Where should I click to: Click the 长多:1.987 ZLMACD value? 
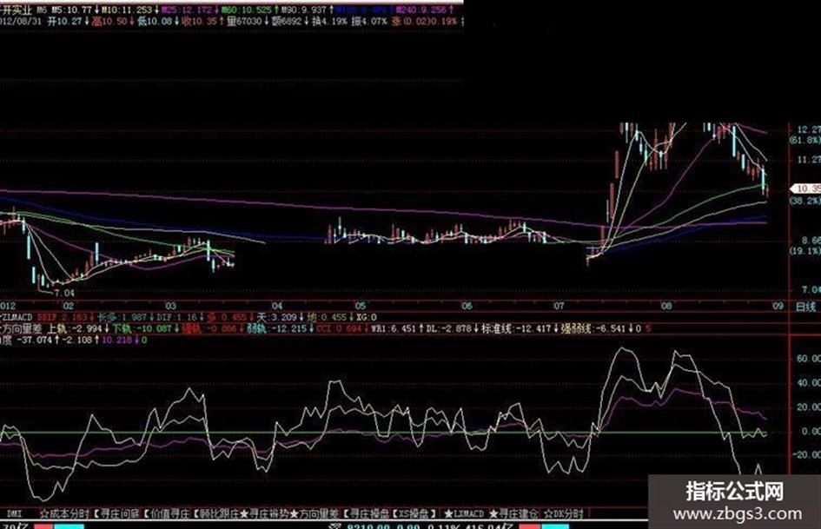123,317
